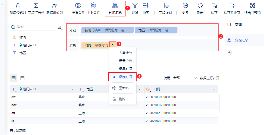
Task: Click the 北京 cell in the aw row
Action: click(111, 97)
